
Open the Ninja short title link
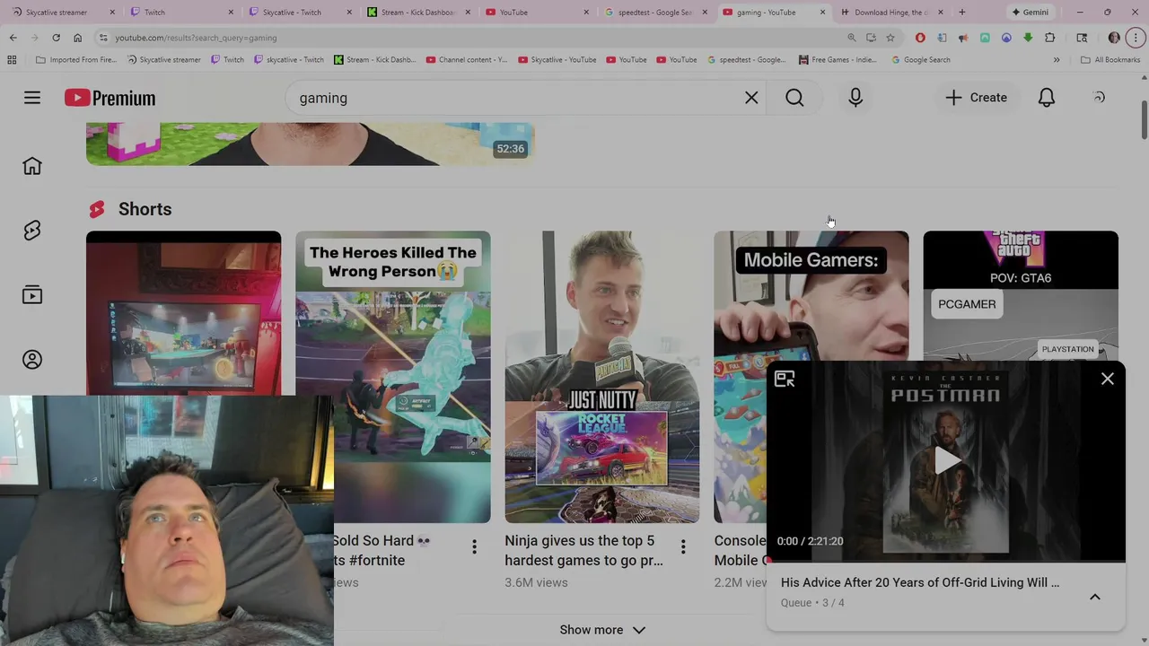(x=583, y=550)
